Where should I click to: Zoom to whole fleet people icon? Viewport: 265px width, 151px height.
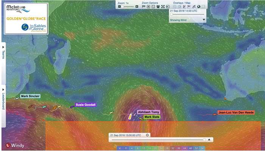pyautogui.click(x=158, y=6)
